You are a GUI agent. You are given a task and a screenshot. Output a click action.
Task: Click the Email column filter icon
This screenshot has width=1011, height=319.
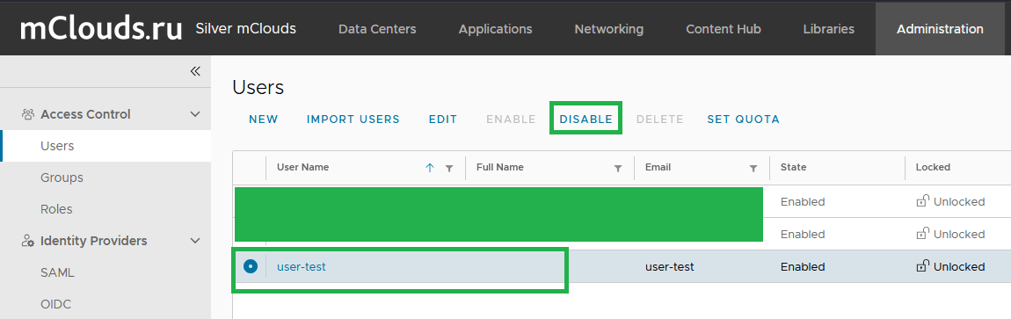pos(753,168)
